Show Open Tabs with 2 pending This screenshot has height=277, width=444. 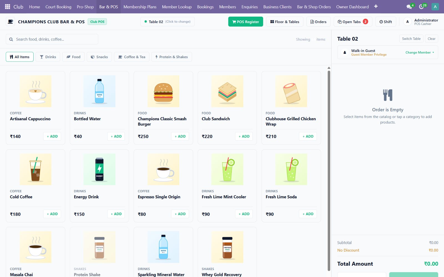point(353,22)
